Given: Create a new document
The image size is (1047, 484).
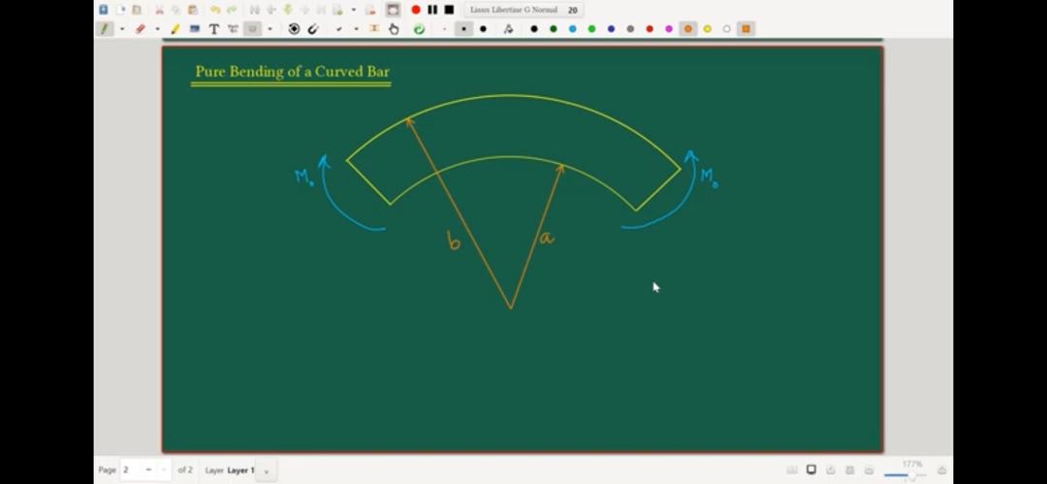Looking at the screenshot, I should pyautogui.click(x=121, y=10).
